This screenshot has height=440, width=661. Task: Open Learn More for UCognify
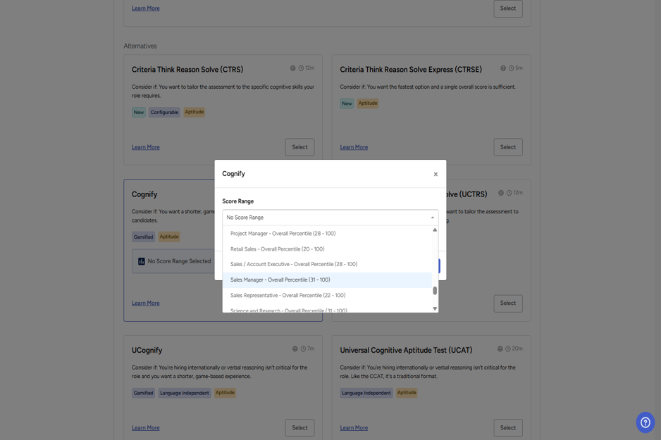145,428
